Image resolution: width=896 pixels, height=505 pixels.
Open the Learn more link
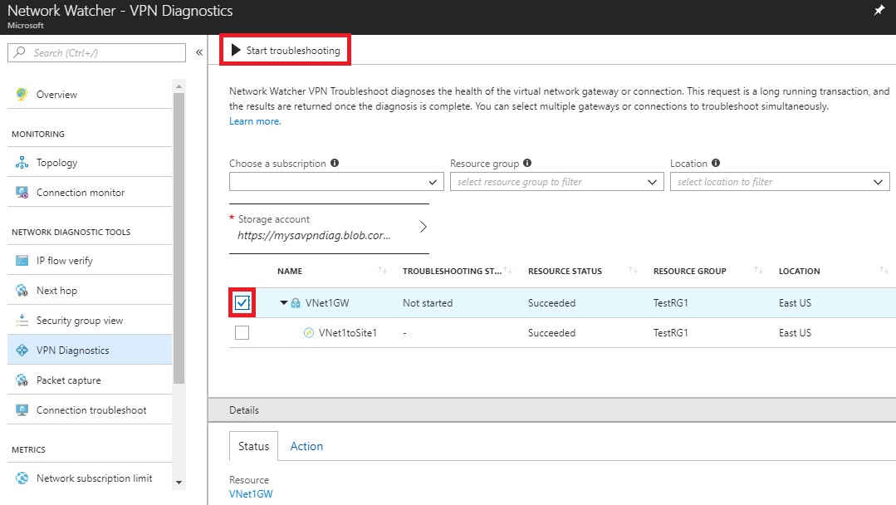click(254, 121)
